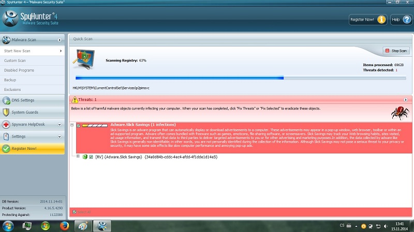Click the yellow info icon beside Register Now

pyautogui.click(x=381, y=20)
